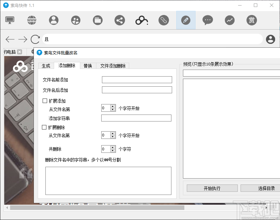Open the 赏 reward icon in toolbar

coord(252,20)
